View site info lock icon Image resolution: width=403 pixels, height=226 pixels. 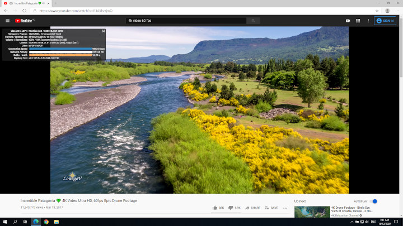(x=35, y=11)
